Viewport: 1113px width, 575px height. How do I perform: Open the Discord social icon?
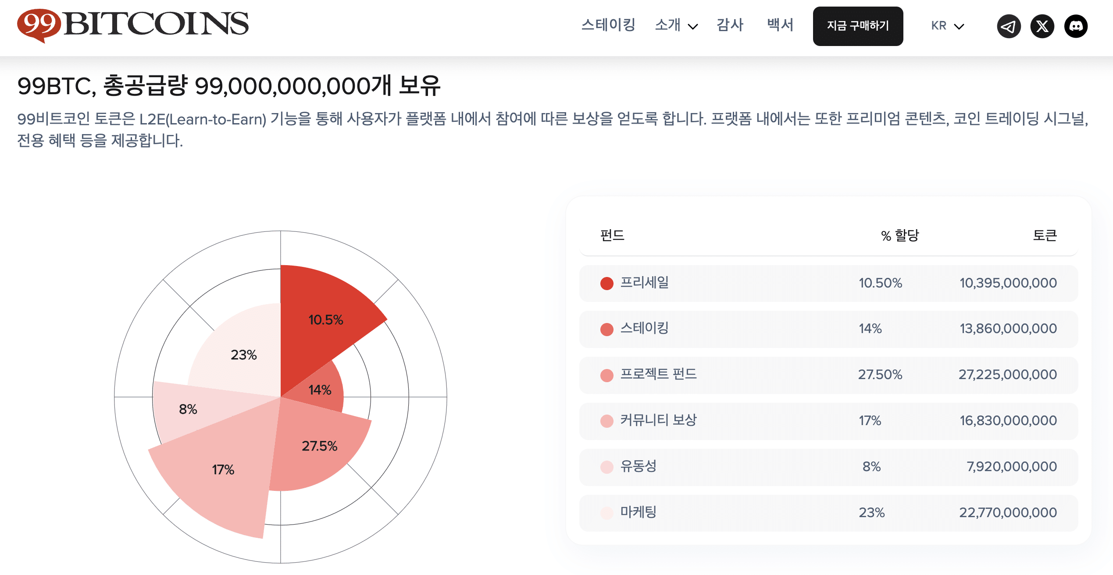pos(1076,26)
